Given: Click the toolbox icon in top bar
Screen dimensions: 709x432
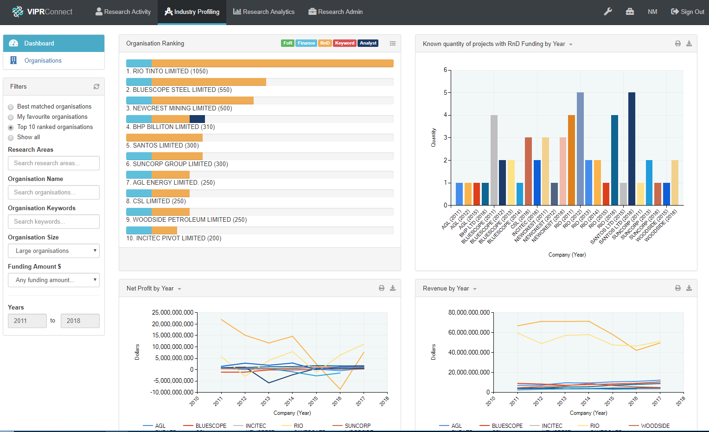Looking at the screenshot, I should coord(630,12).
